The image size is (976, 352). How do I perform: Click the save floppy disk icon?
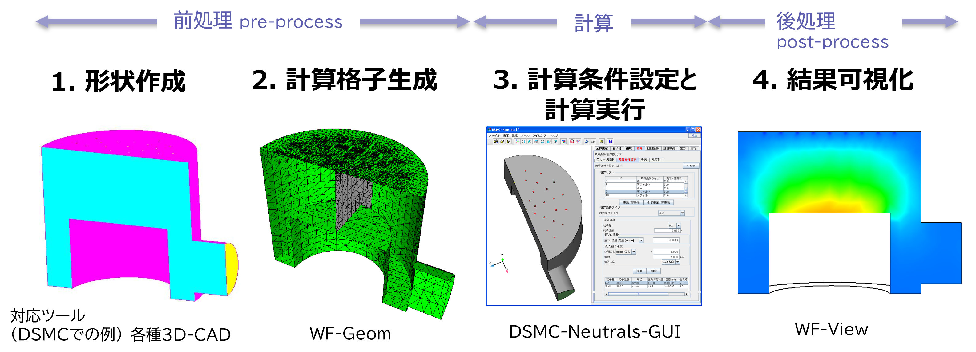coord(508,141)
